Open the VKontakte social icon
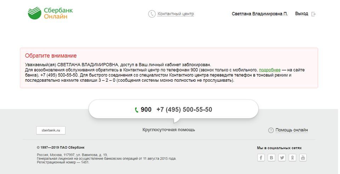The image size is (340, 174). tap(271, 157)
